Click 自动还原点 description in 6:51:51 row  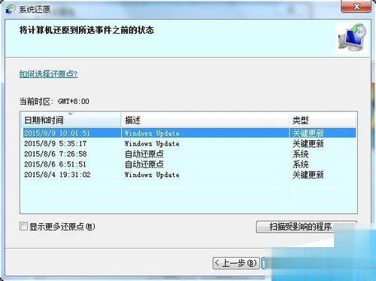pos(144,164)
